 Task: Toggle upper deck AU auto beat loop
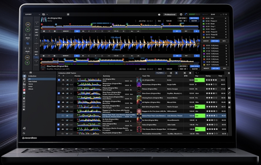pos(77,31)
